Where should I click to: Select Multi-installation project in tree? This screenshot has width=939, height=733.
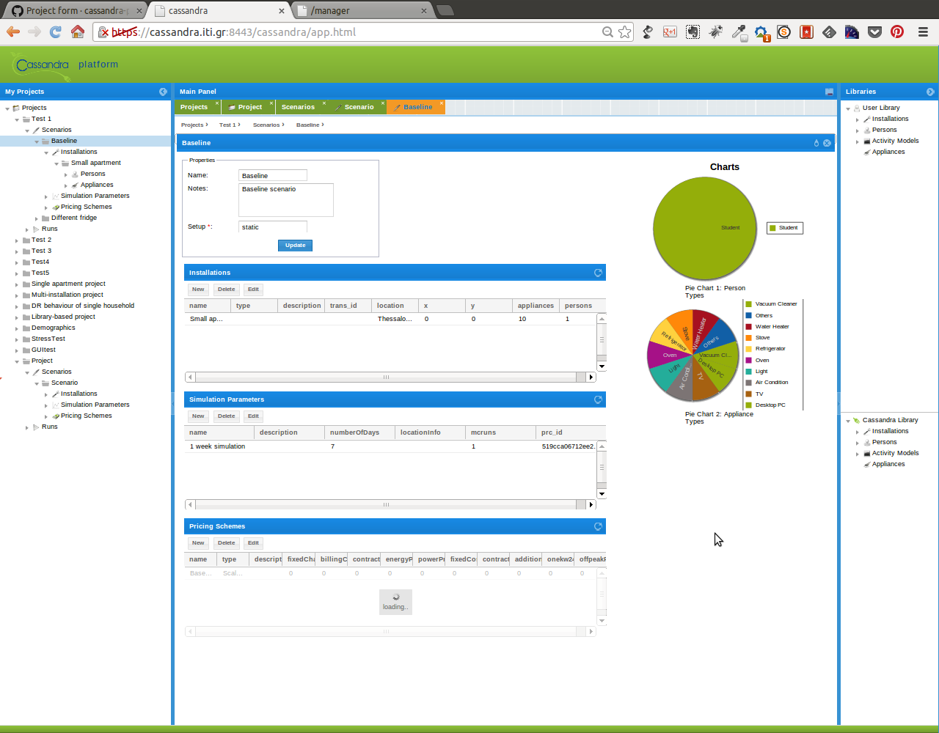[67, 295]
